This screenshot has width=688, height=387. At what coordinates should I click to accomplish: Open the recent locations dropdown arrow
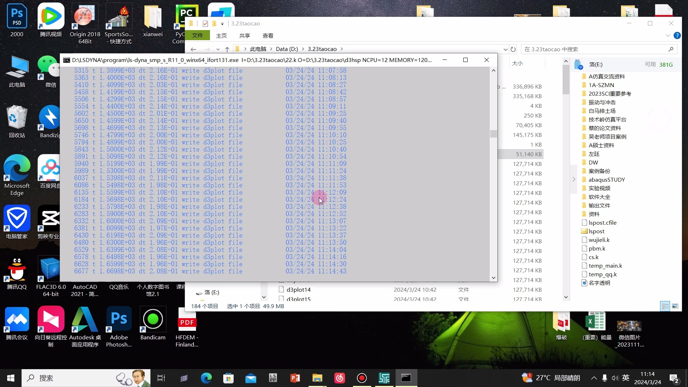[x=218, y=49]
